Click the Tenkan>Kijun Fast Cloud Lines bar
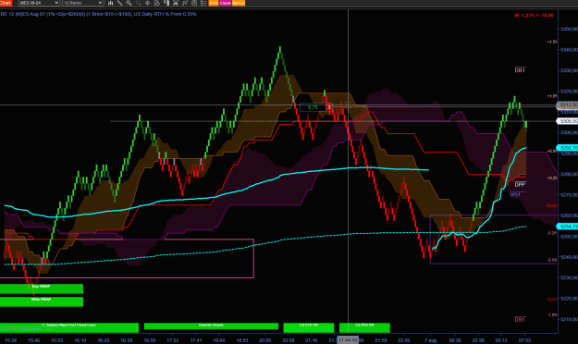Viewport: 578px width, 344px height. click(x=69, y=327)
